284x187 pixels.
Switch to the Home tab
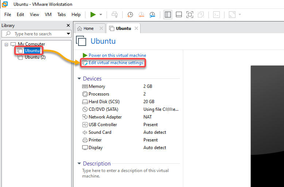(88, 28)
